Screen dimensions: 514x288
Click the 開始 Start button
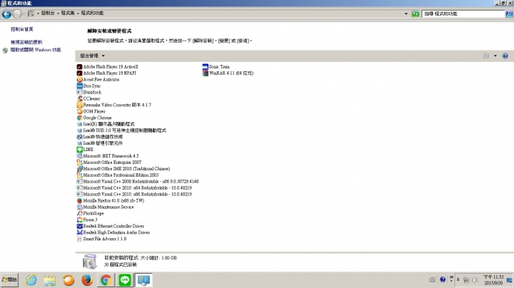[x=9, y=280]
